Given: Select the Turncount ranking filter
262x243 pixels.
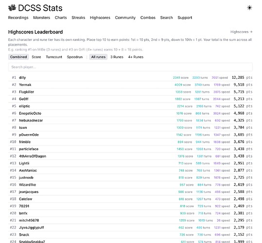Looking at the screenshot, I should (54, 57).
